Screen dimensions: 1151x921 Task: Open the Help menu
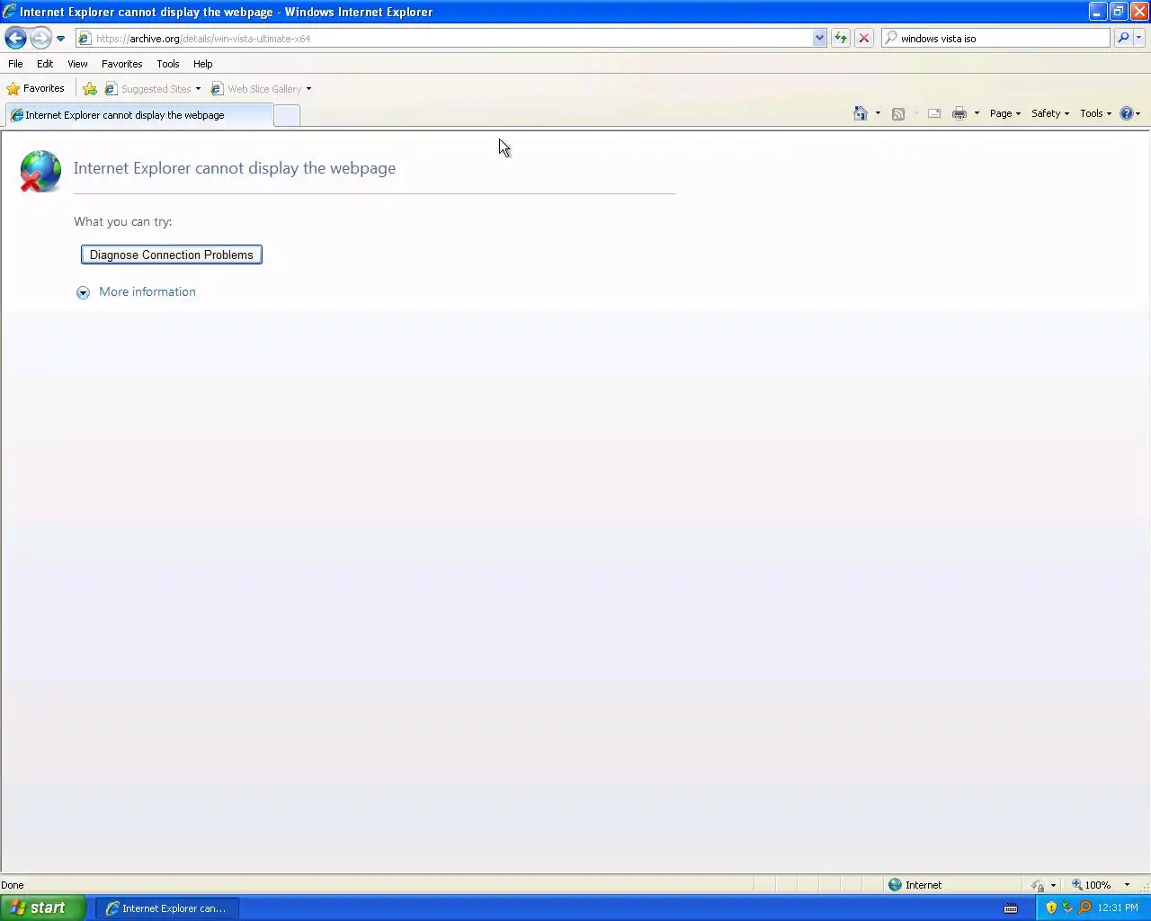[x=203, y=64]
